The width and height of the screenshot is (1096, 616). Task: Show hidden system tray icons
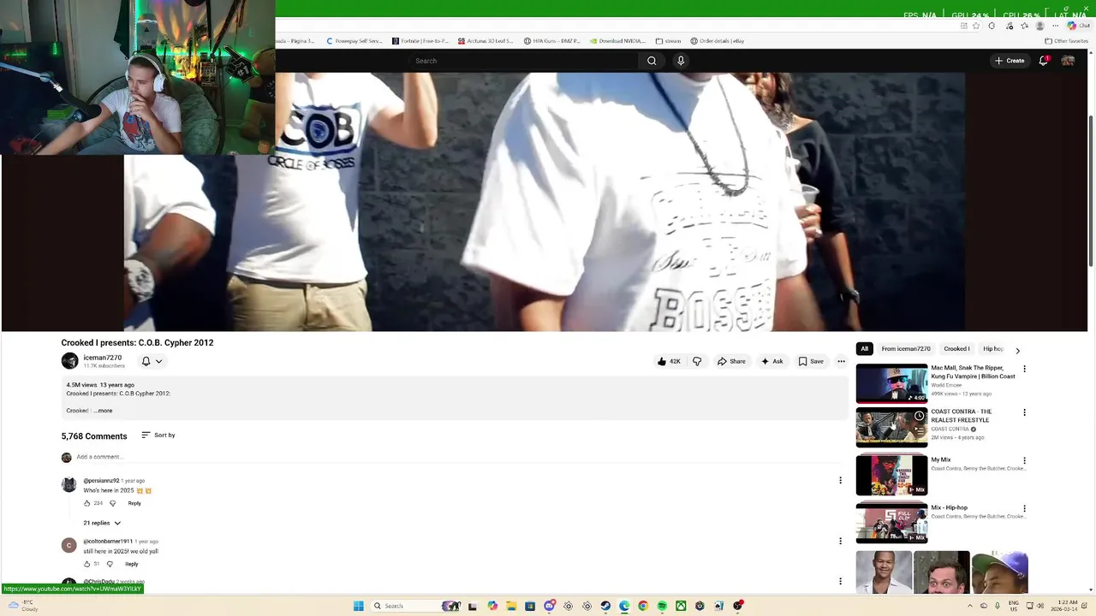(970, 606)
